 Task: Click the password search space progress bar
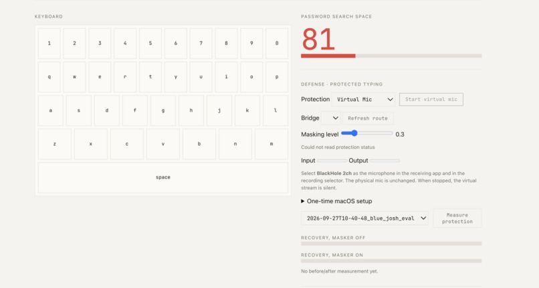[391, 55]
